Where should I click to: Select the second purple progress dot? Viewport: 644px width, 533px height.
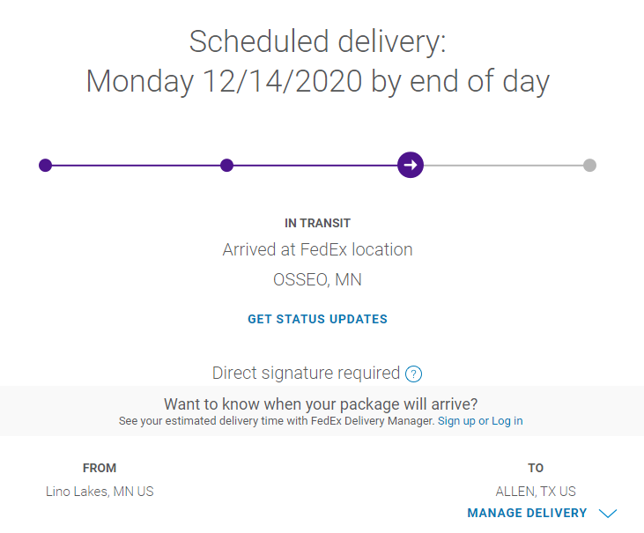[226, 165]
